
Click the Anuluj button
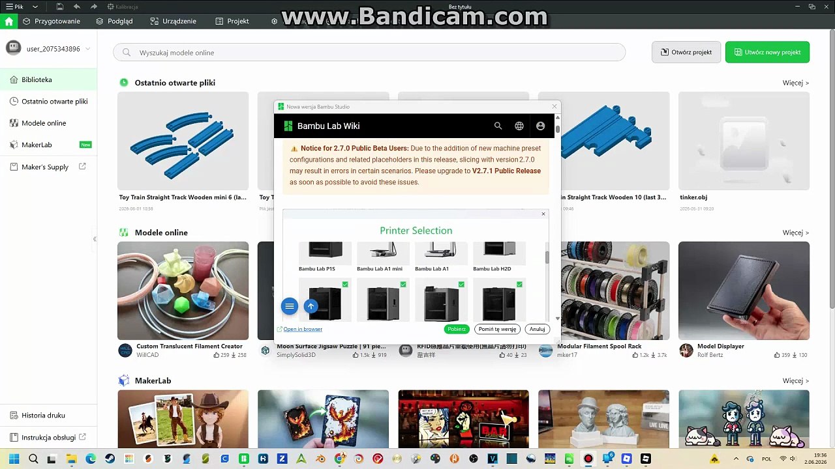tap(537, 330)
